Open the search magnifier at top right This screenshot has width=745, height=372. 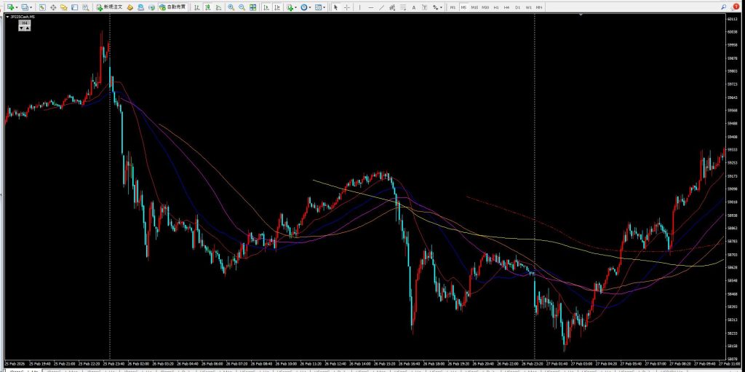click(725, 7)
